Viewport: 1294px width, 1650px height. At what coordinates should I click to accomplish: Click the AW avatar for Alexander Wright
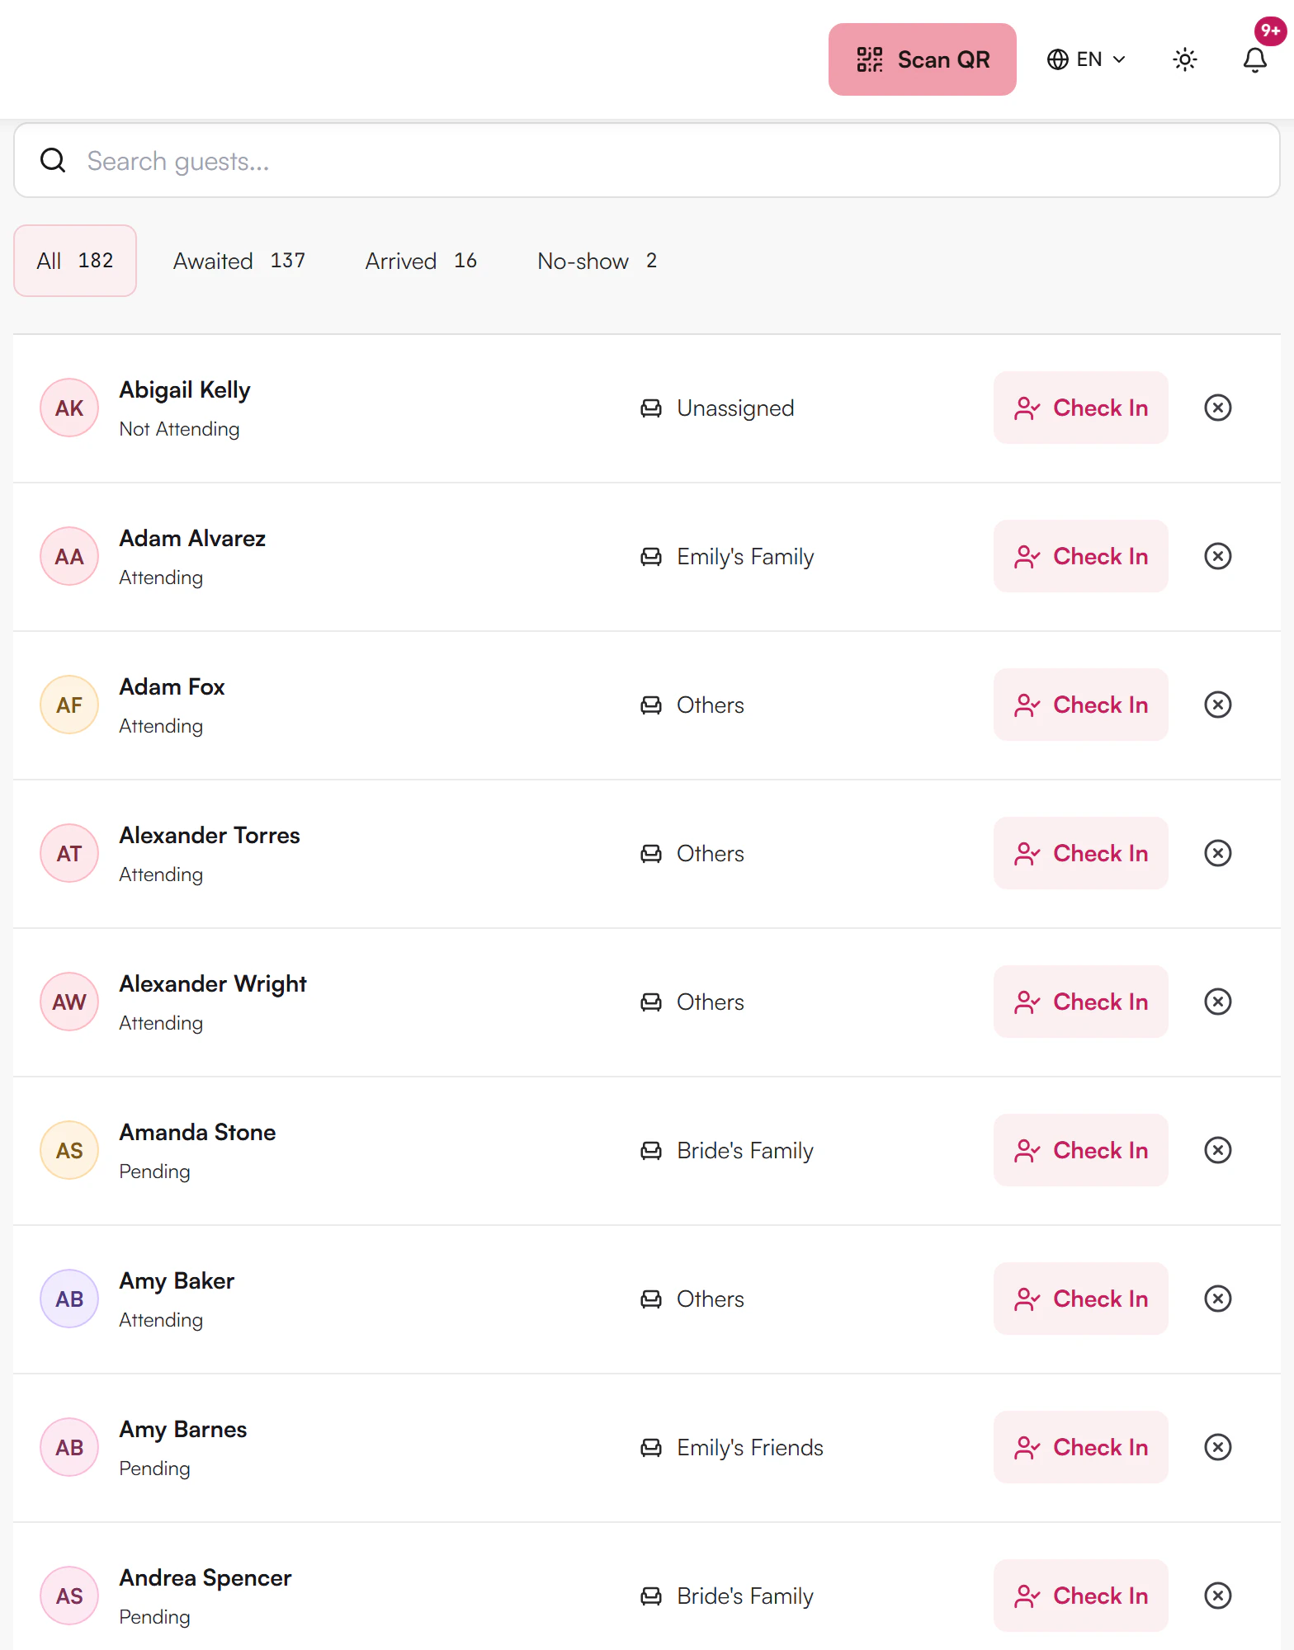69,1002
